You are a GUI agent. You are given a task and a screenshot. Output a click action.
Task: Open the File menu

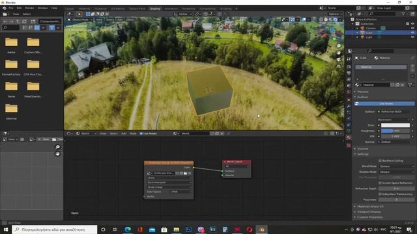pyautogui.click(x=11, y=8)
